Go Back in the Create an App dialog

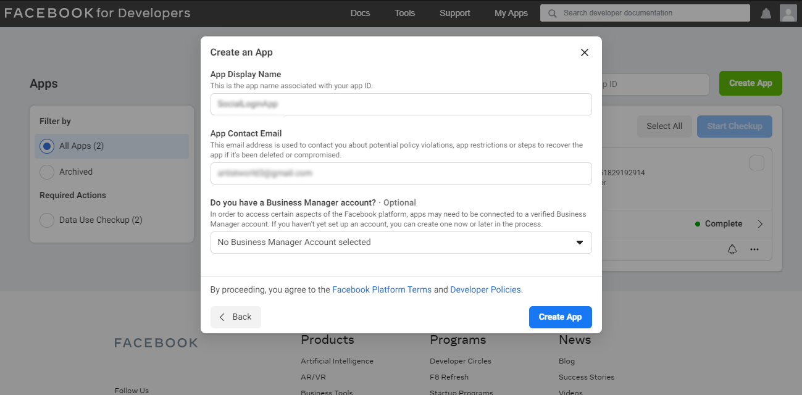[236, 317]
